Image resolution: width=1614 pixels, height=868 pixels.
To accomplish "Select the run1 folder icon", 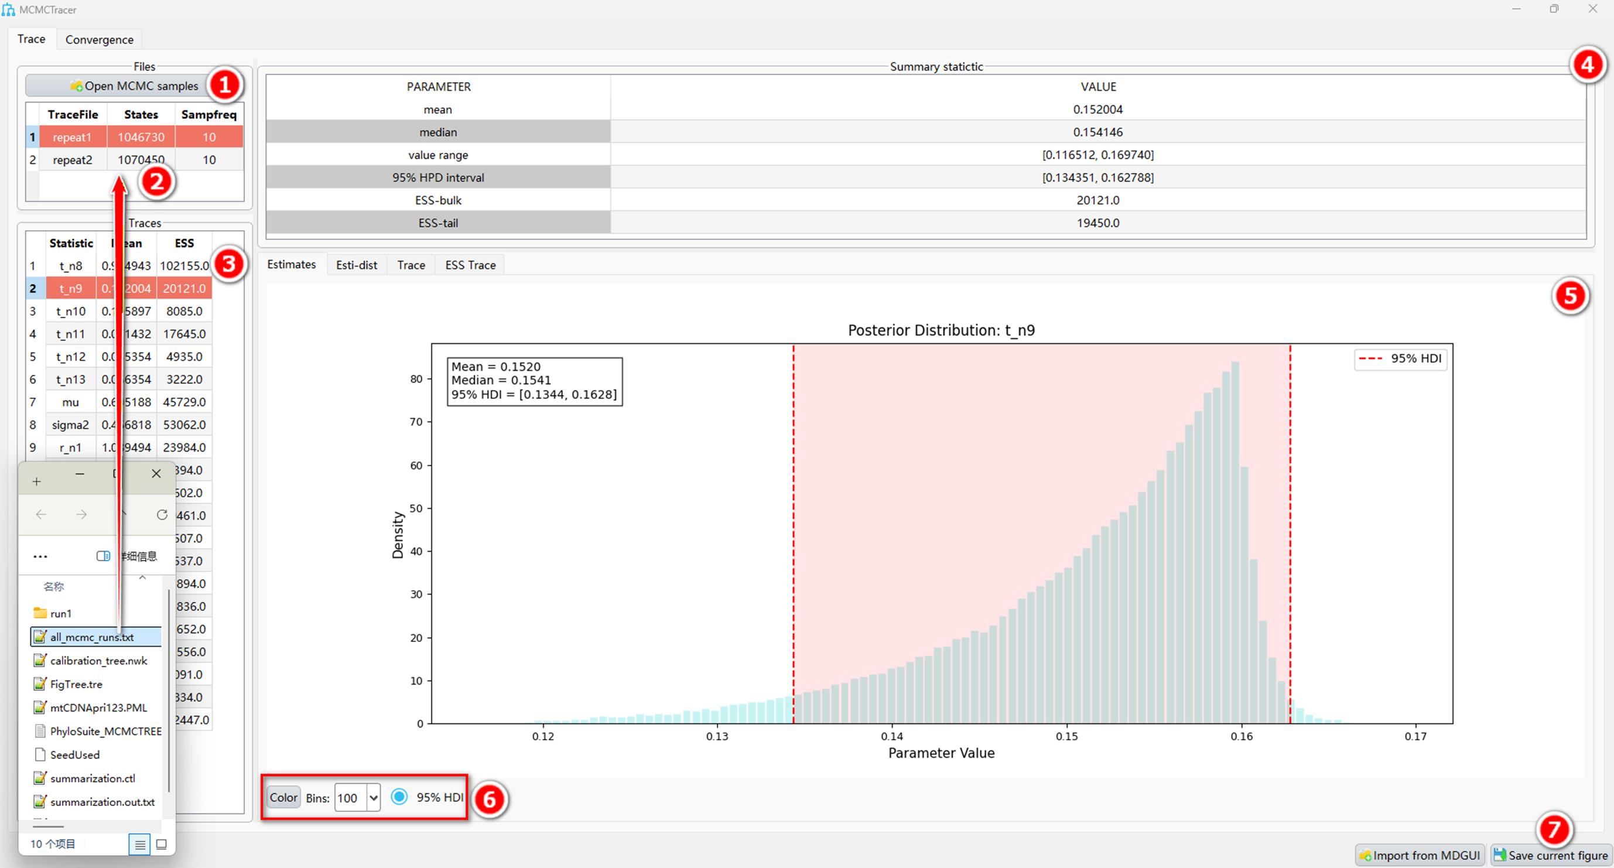I will pos(40,613).
